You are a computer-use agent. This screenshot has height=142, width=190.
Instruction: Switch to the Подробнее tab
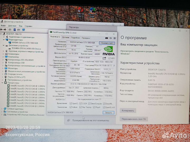[x=75, y=38]
